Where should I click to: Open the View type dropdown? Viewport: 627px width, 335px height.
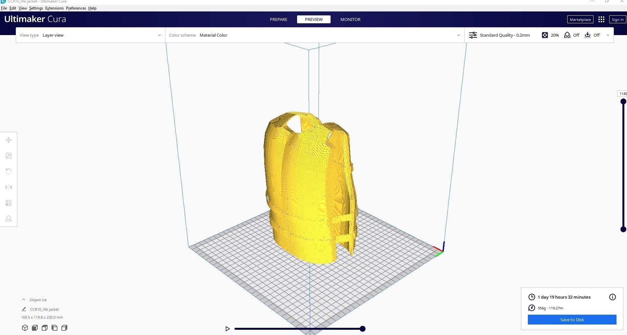click(91, 35)
